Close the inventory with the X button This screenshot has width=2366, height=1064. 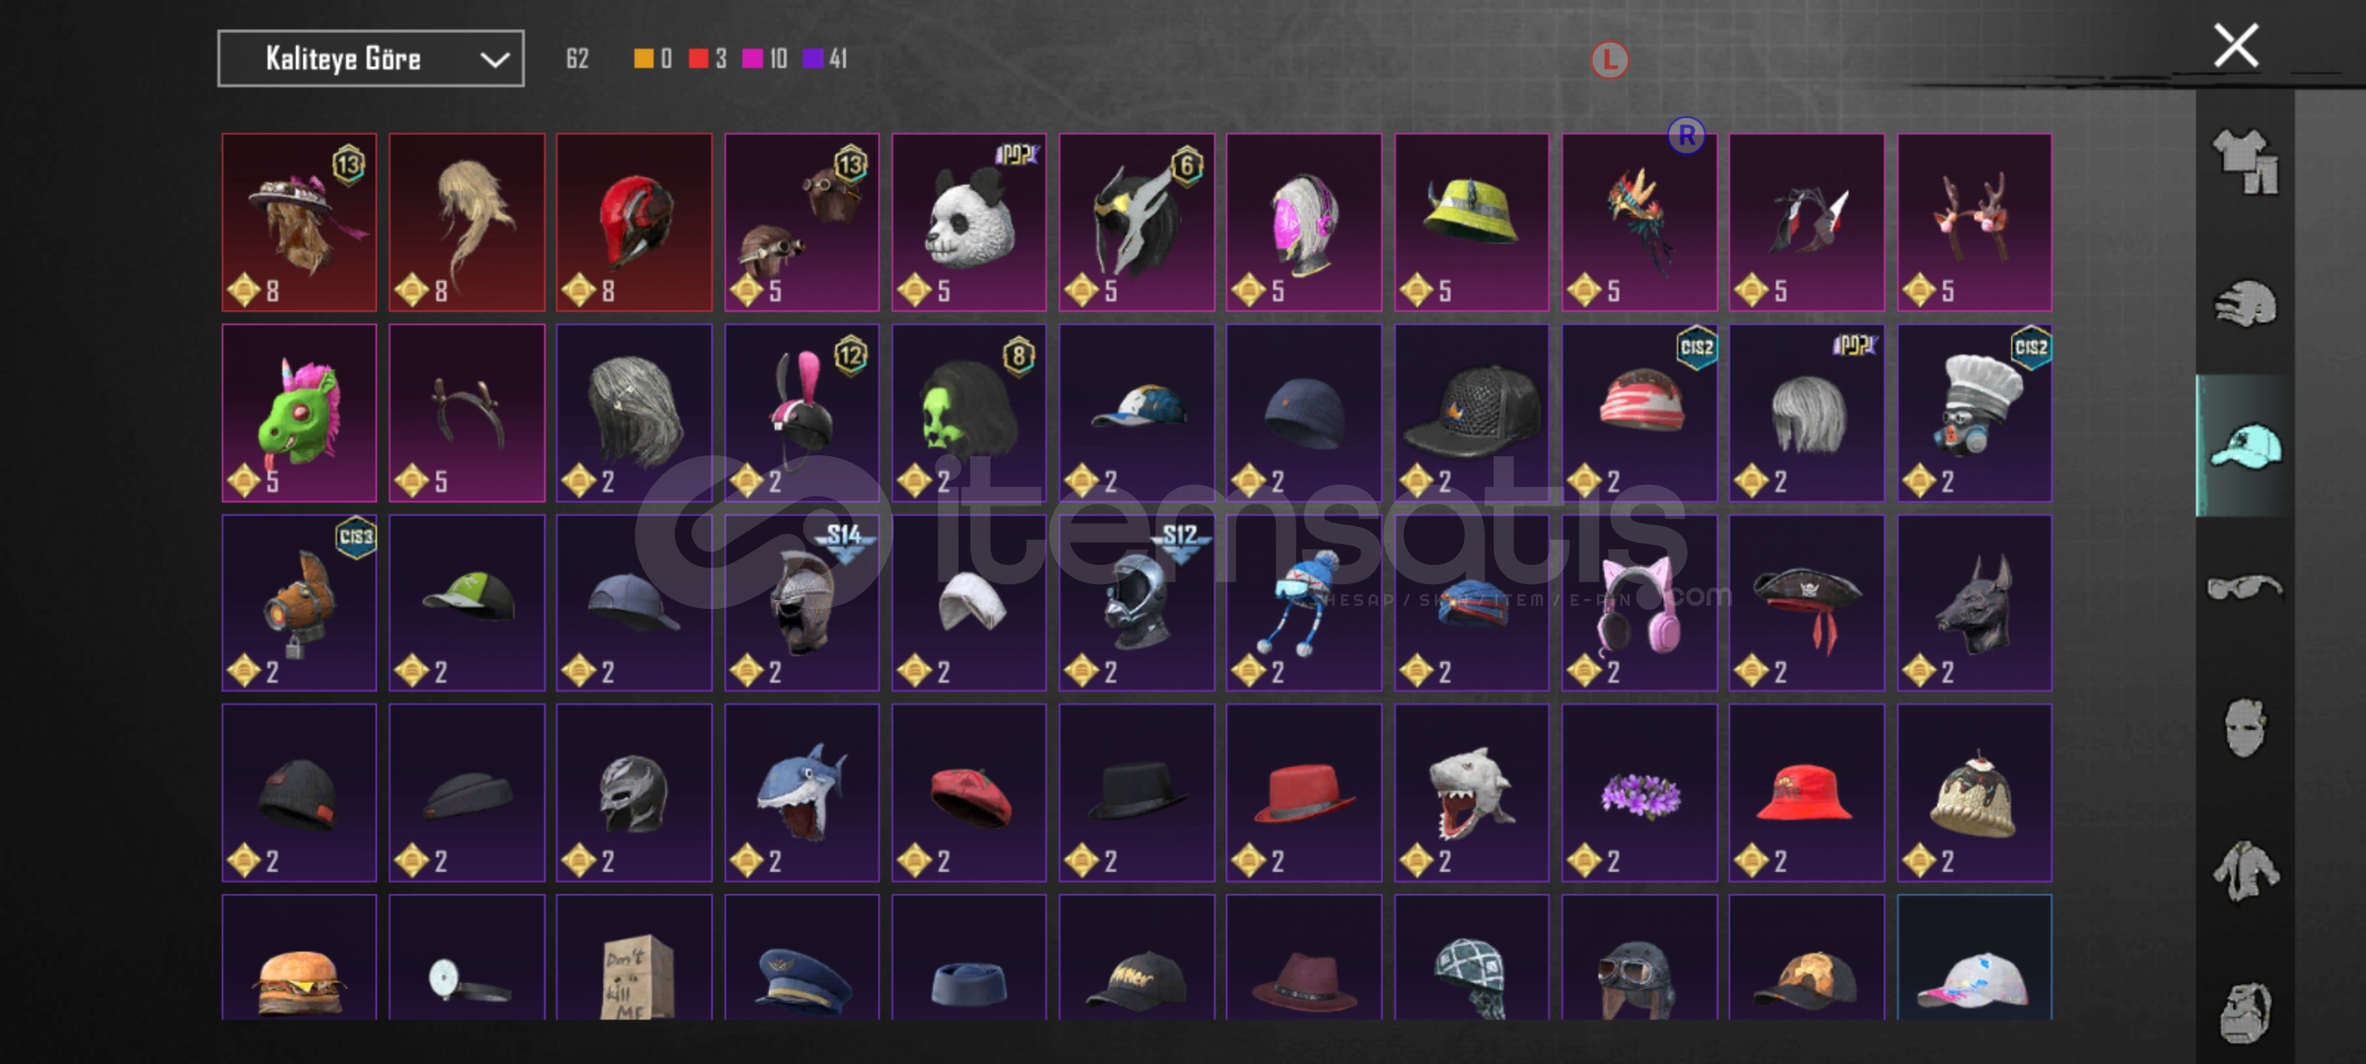[2236, 45]
